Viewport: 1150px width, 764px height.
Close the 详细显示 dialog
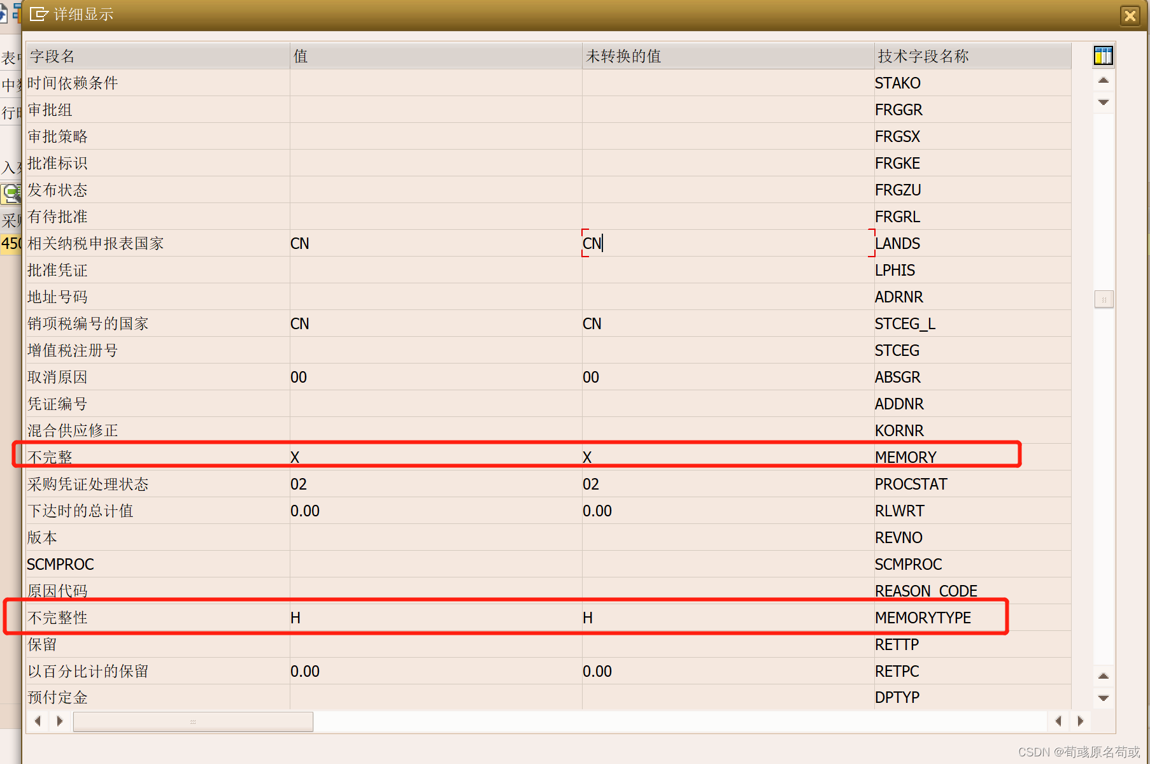pos(1130,15)
